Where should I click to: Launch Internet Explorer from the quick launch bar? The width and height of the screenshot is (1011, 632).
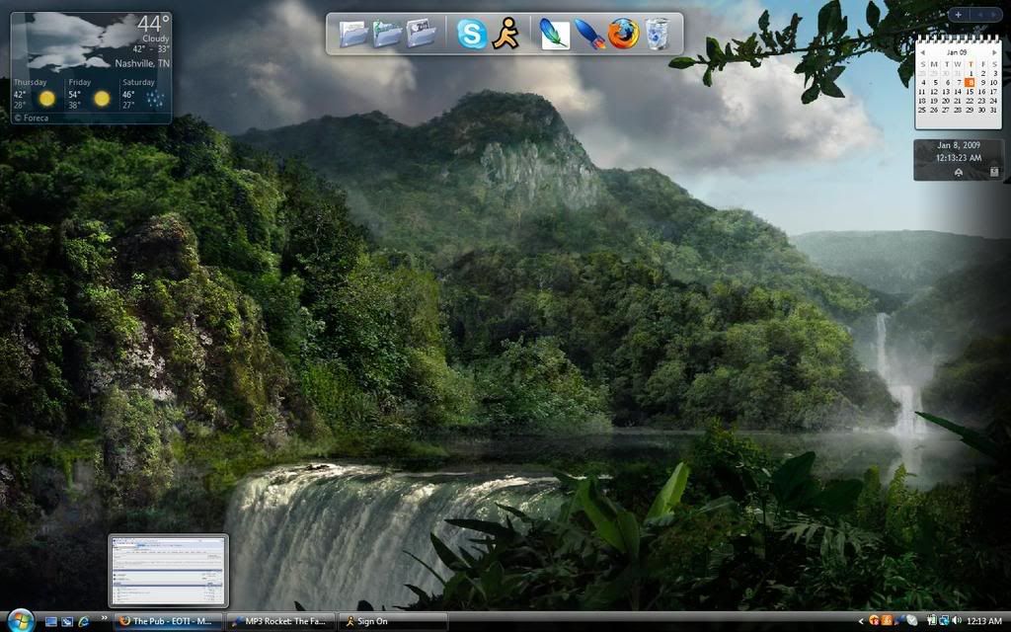pos(83,621)
